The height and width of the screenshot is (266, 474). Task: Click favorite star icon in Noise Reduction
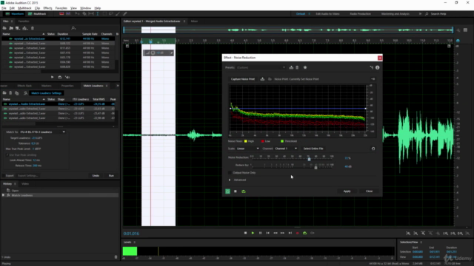coord(305,67)
